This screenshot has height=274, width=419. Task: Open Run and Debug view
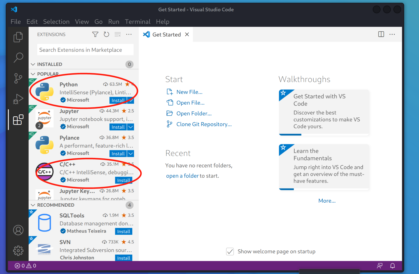tap(18, 99)
